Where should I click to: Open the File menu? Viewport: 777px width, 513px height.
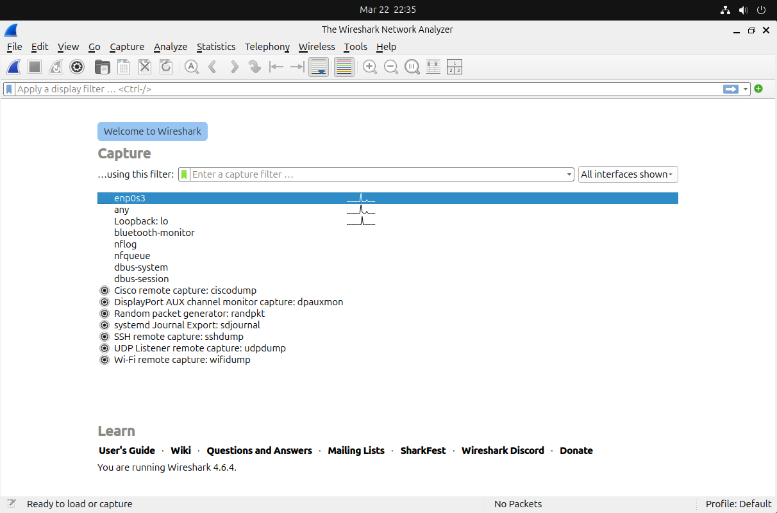14,47
